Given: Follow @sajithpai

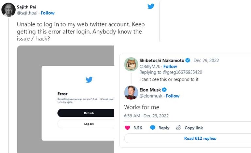Looking at the screenshot, I should point(47,13).
